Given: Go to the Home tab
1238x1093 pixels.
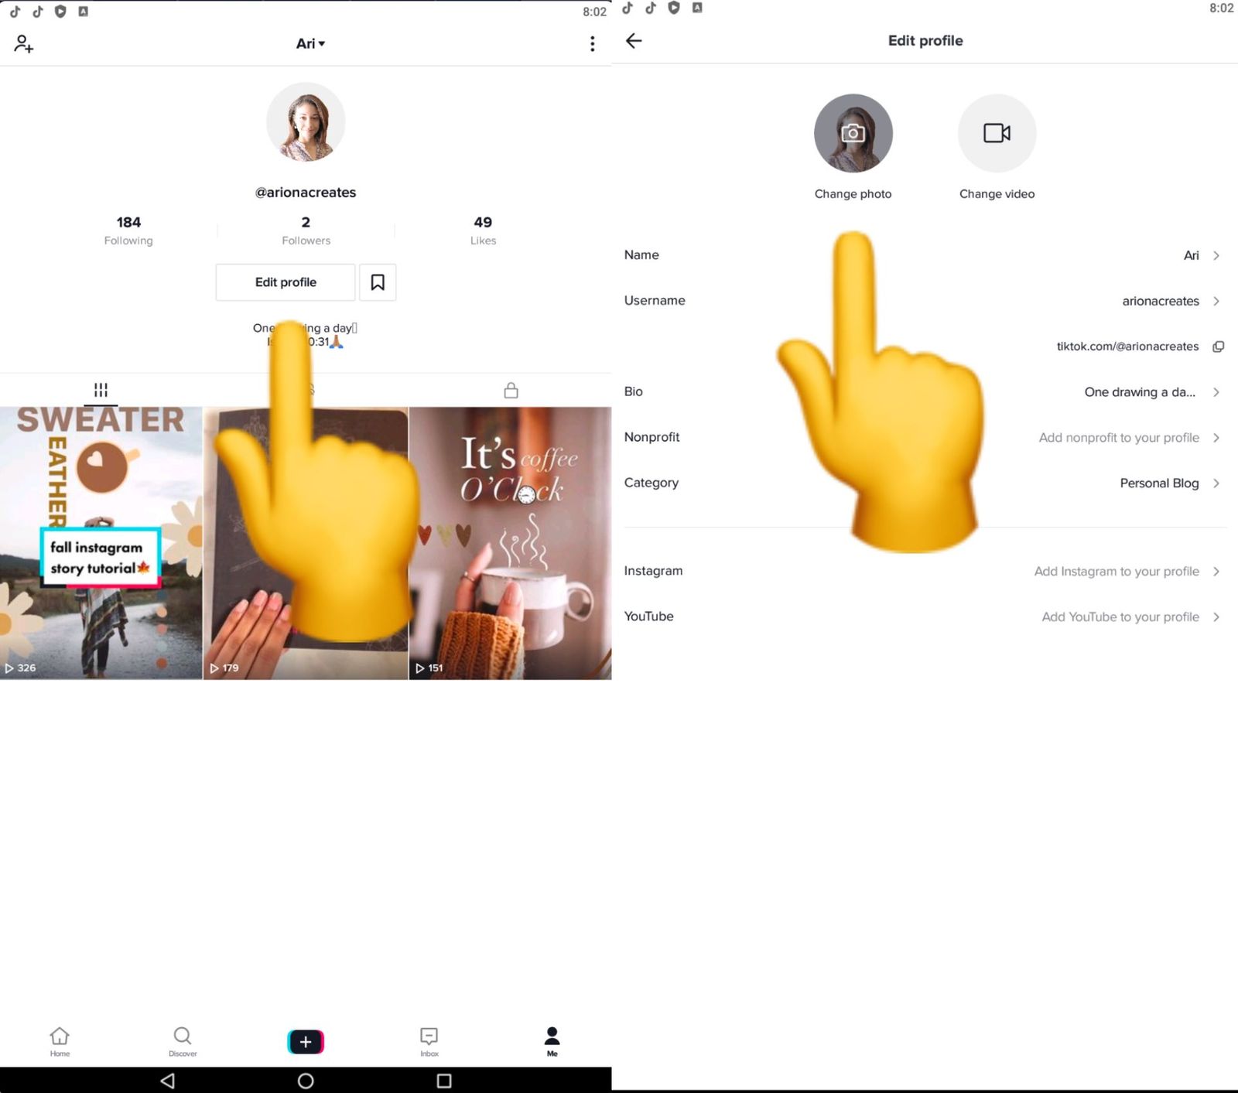Looking at the screenshot, I should click(x=60, y=1041).
